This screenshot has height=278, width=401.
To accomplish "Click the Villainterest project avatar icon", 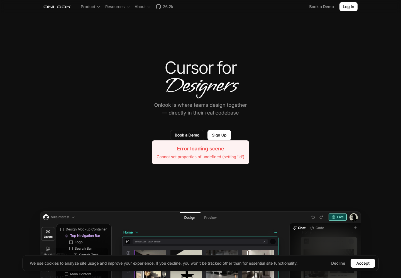I will 46,217.
